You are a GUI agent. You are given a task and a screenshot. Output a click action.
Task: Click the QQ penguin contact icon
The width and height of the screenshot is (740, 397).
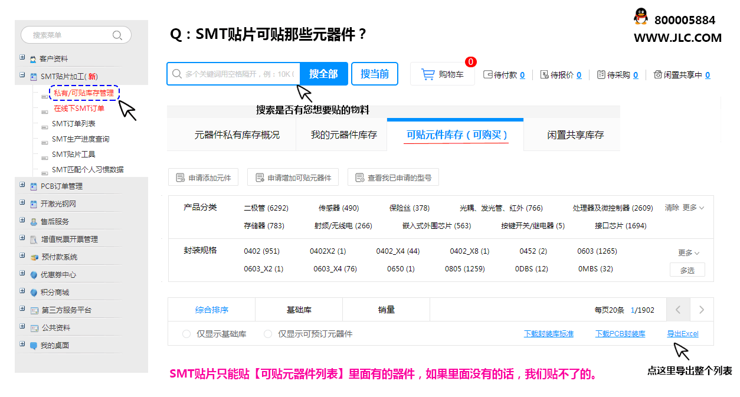(640, 17)
